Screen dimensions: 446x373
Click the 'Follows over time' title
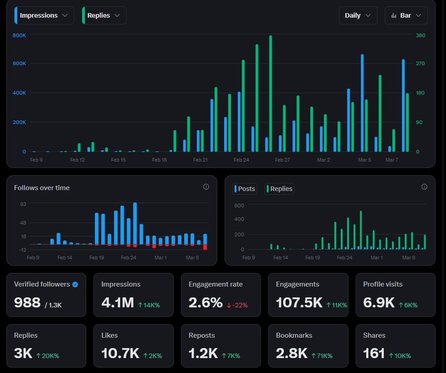click(42, 188)
